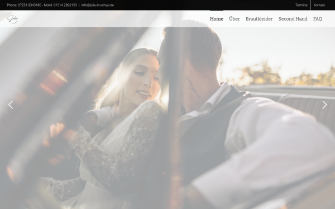The height and width of the screenshot is (209, 335).
Task: Open the Brautkleider menu
Action: (x=259, y=19)
